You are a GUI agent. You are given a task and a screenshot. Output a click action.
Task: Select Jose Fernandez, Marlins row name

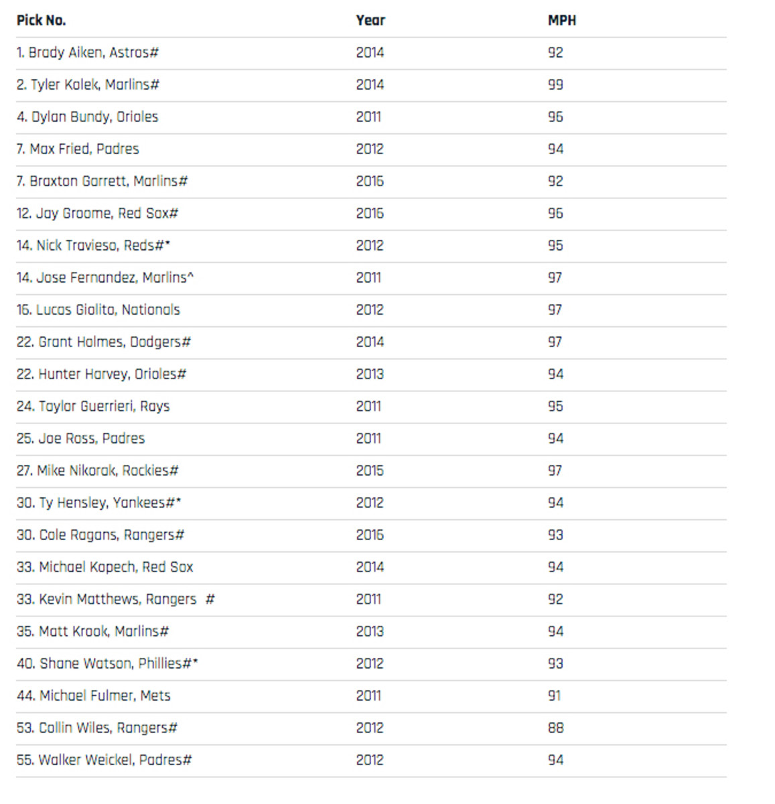pos(105,277)
